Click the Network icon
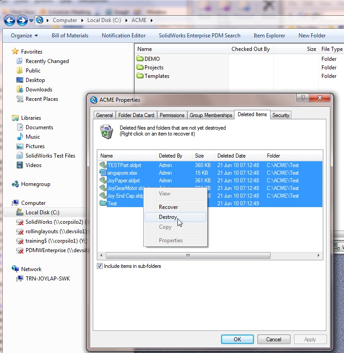This screenshot has height=353, width=344. [x=15, y=268]
